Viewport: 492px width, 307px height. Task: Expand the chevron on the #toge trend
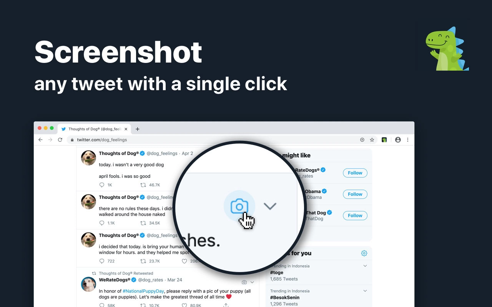click(x=365, y=266)
